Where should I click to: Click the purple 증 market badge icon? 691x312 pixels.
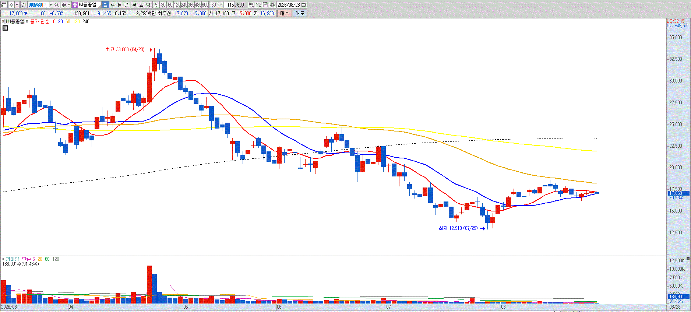75,5
